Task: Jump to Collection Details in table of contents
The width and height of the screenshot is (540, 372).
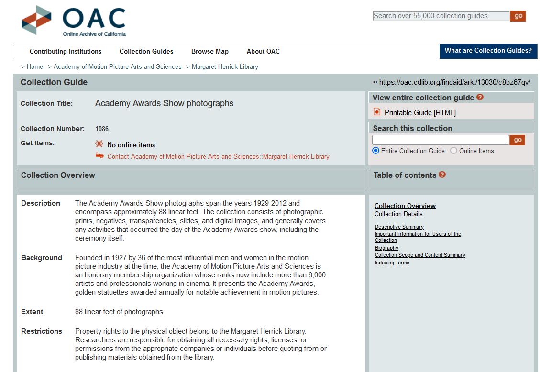Action: [x=398, y=214]
